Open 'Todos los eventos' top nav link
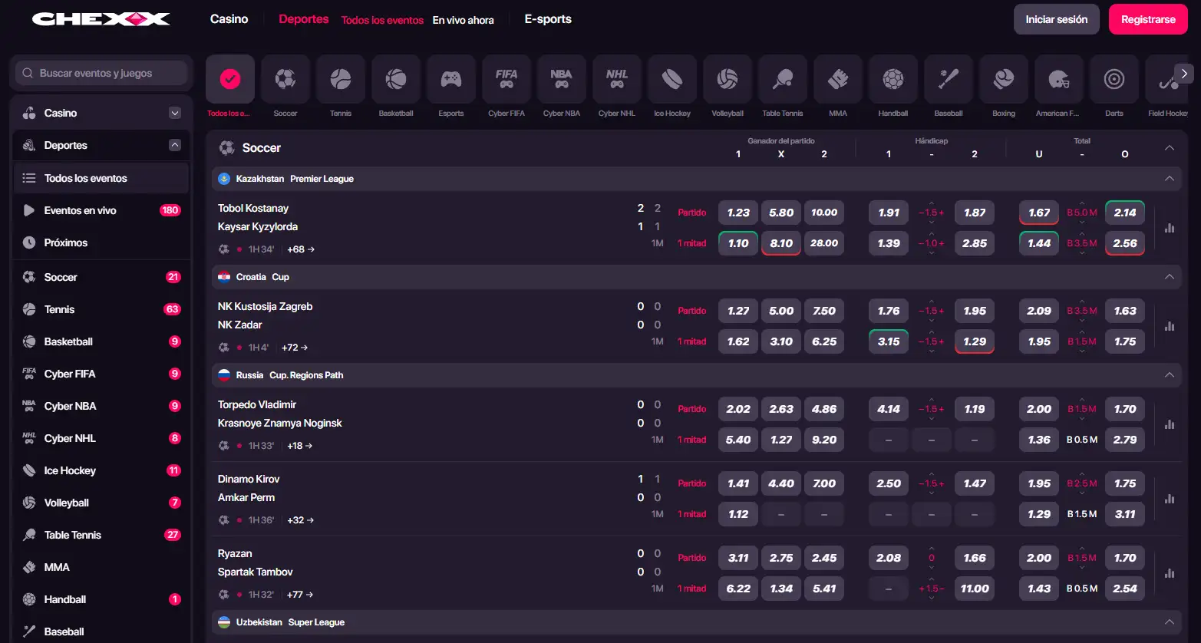This screenshot has width=1201, height=643. coord(382,21)
